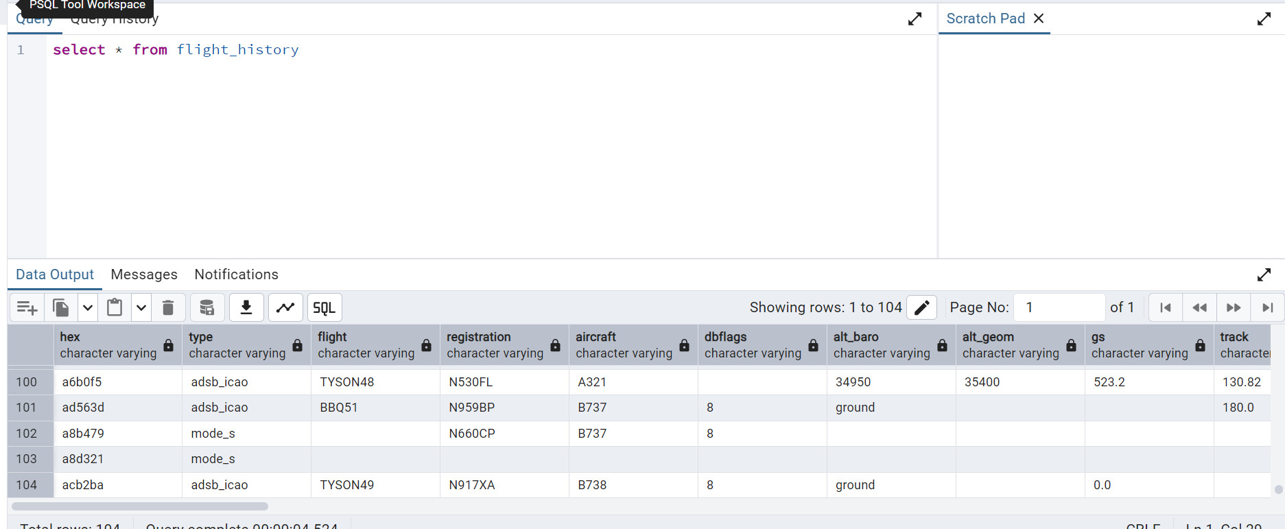The width and height of the screenshot is (1285, 529).
Task: Click the Copy icon in results toolbar
Action: pos(61,307)
